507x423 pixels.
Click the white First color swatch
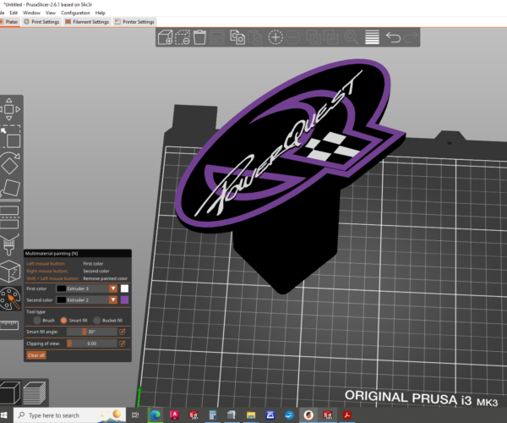coord(124,288)
